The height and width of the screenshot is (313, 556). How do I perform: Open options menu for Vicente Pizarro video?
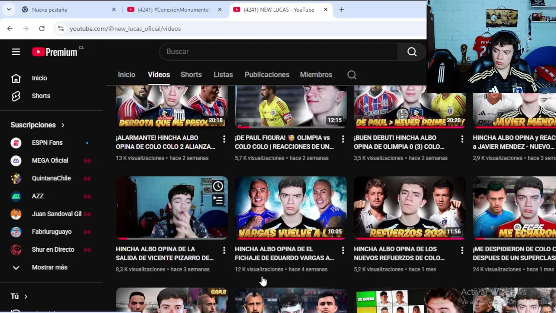point(224,250)
